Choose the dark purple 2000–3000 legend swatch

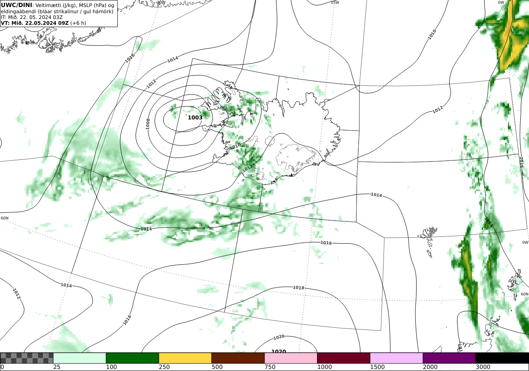pos(449,358)
